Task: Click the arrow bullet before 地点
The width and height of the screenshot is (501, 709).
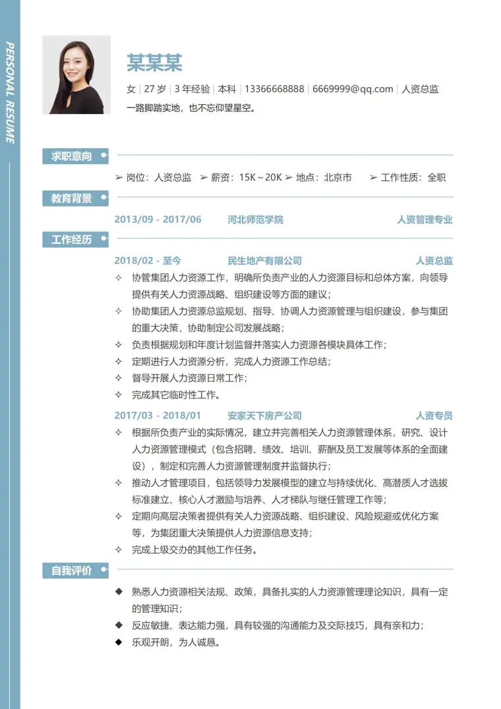Action: coord(289,178)
